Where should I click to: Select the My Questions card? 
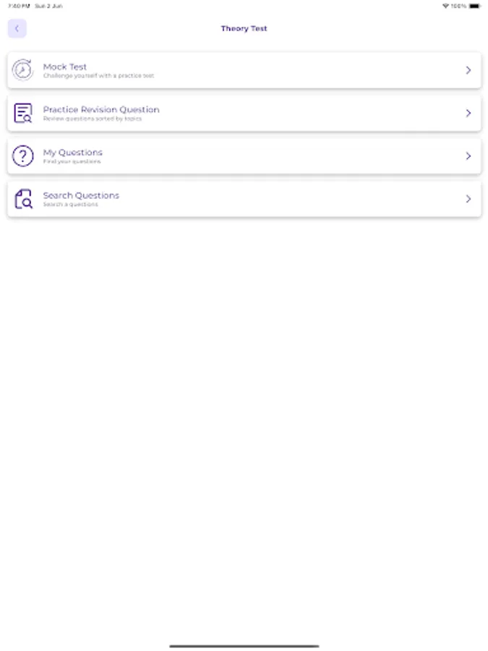click(244, 156)
